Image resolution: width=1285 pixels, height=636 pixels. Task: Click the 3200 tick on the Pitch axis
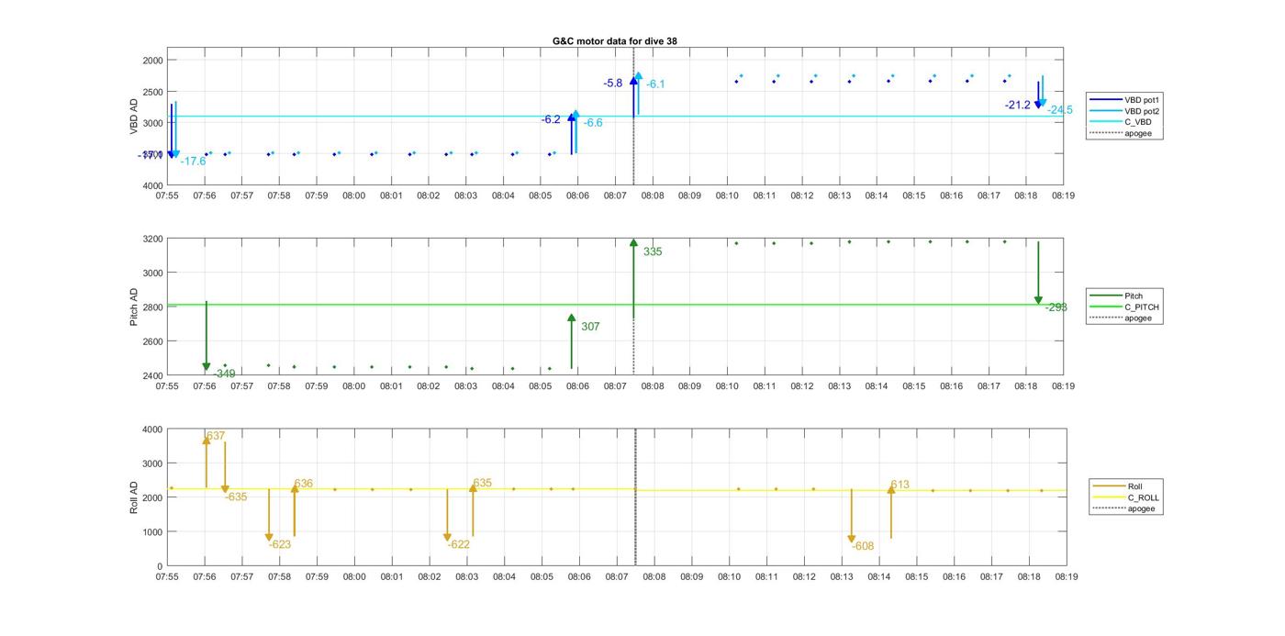click(151, 239)
